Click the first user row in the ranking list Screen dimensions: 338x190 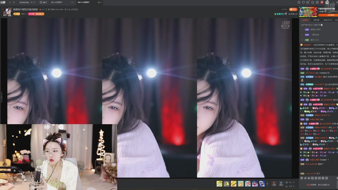click(319, 30)
